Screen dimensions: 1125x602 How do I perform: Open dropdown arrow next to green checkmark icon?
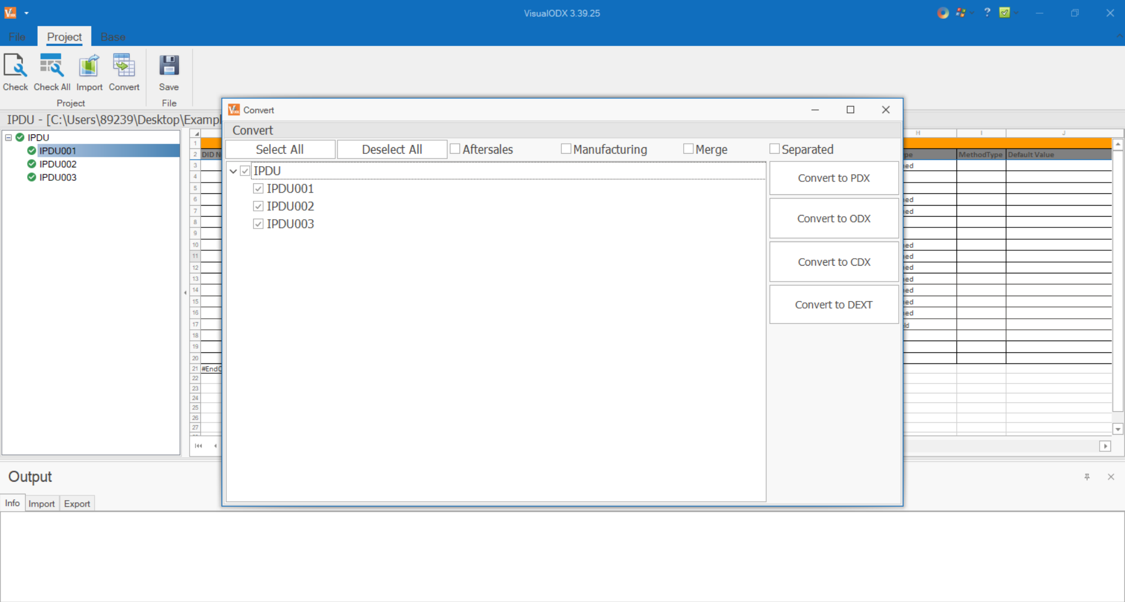pyautogui.click(x=1016, y=13)
